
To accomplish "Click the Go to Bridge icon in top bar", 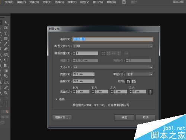I will [124, 2].
